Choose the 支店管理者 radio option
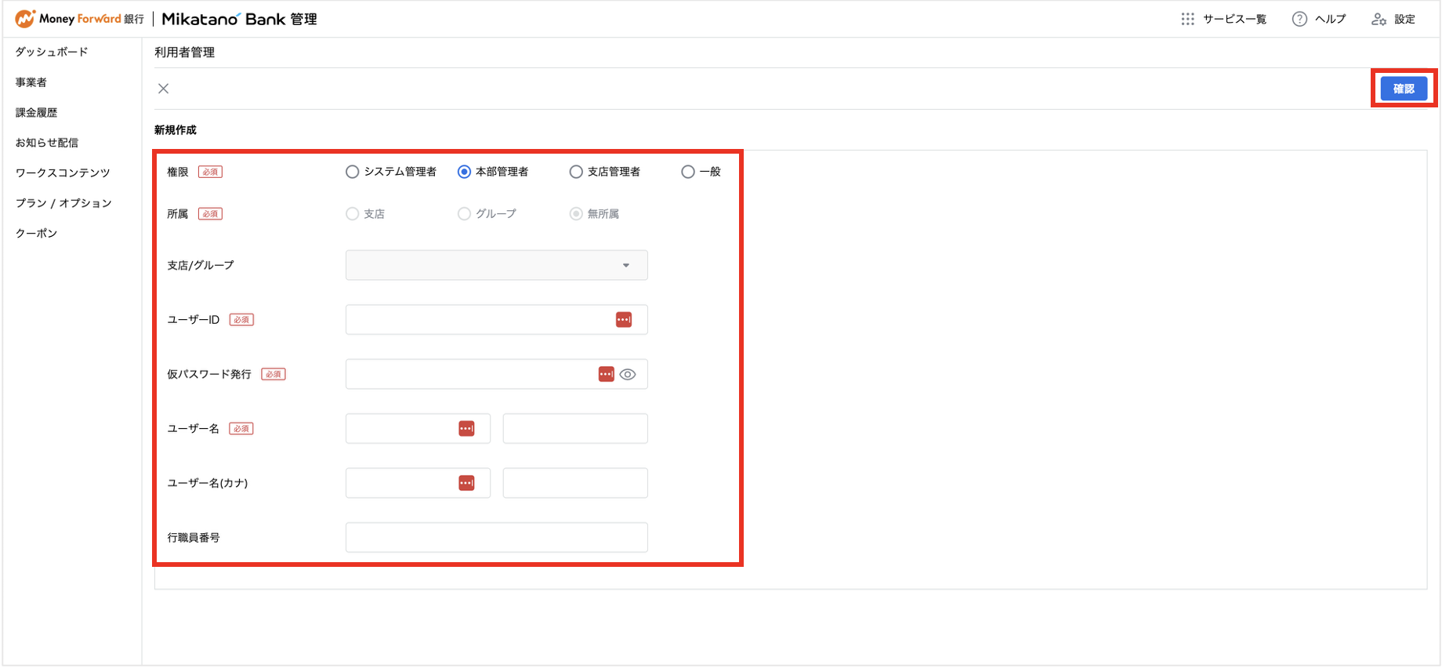Image resolution: width=1442 pixels, height=668 pixels. click(x=576, y=172)
